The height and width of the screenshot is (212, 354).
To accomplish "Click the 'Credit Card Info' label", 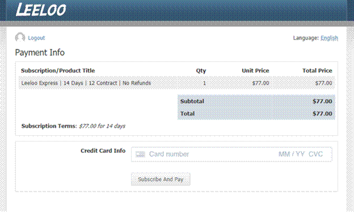I will 103,151.
